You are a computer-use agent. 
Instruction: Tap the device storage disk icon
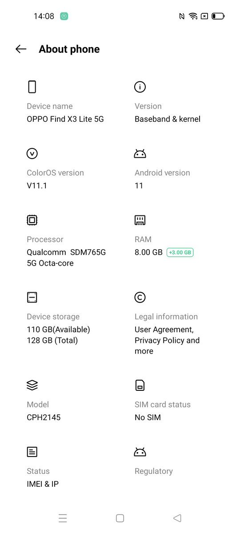coord(32,298)
